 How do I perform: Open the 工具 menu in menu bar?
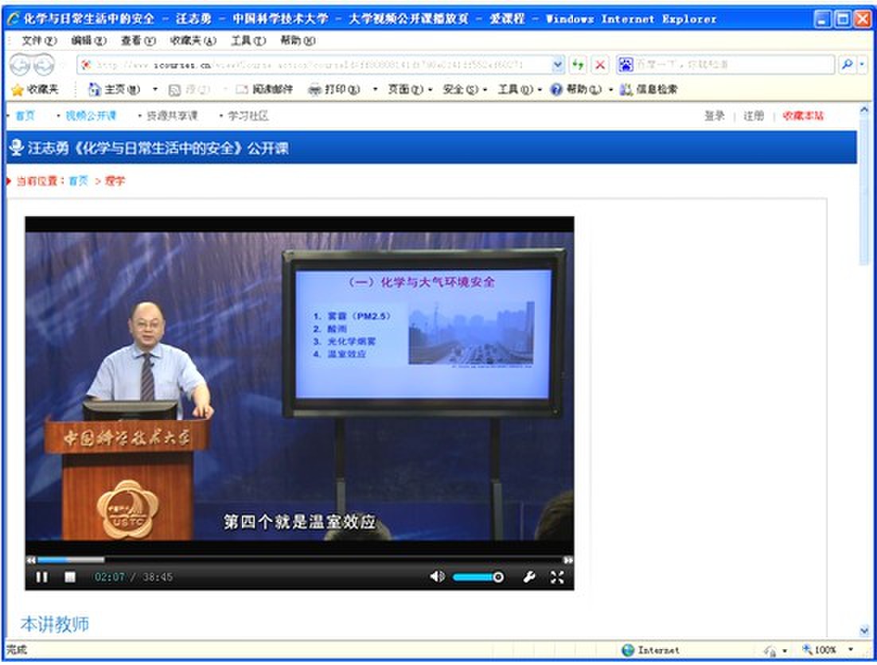pos(248,40)
